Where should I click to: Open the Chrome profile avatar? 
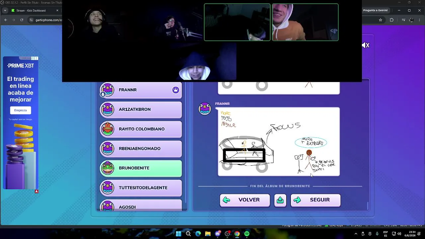pyautogui.click(x=411, y=20)
